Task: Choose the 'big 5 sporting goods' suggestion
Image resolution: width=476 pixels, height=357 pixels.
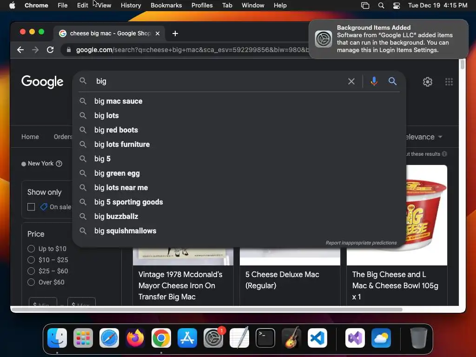Action: 239,202
